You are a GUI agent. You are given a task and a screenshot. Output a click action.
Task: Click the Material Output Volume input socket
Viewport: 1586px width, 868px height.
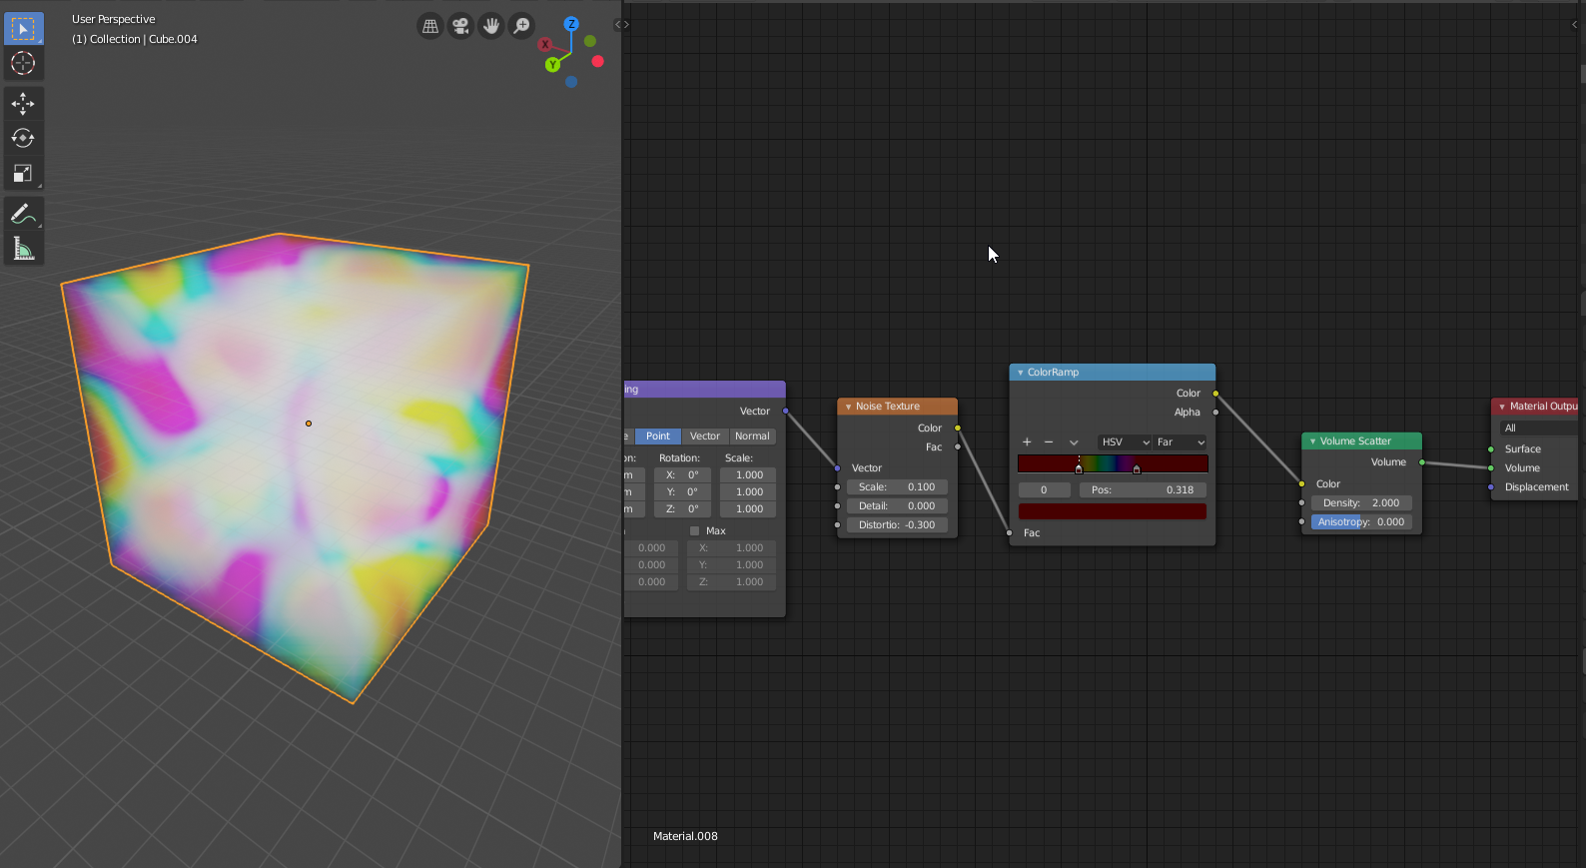[1491, 467]
